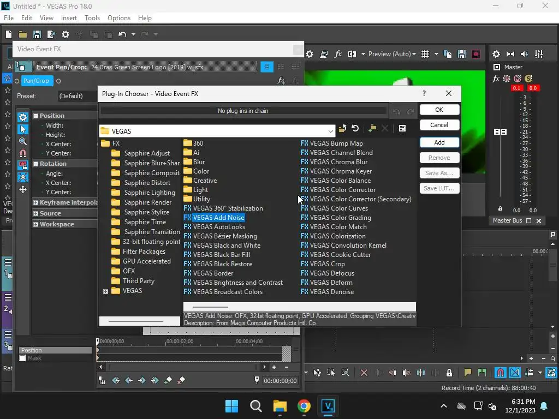Expand Keyframe interpolation section
This screenshot has height=419, width=559.
[35, 202]
